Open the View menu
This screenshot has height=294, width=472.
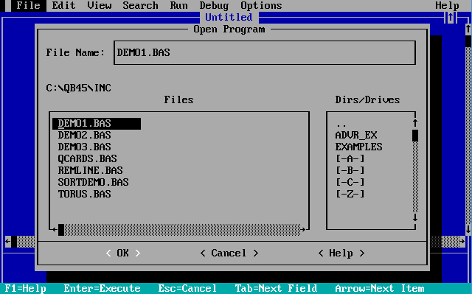point(100,5)
